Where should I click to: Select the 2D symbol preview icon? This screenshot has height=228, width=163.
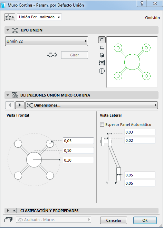[102, 40]
